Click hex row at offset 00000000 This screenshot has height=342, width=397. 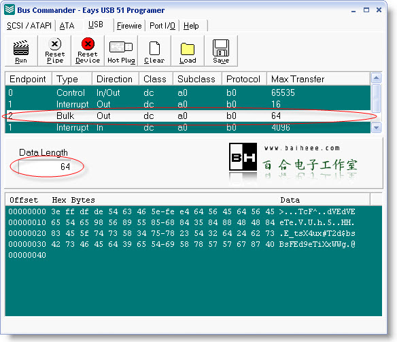pyautogui.click(x=182, y=211)
